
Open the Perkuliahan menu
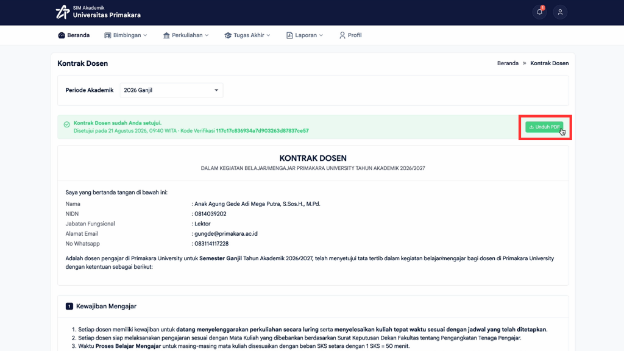pyautogui.click(x=186, y=35)
